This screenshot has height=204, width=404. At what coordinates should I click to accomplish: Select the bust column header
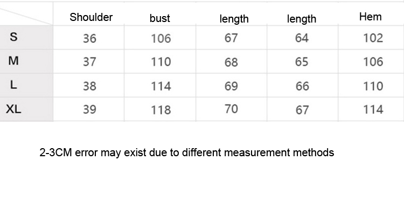tap(160, 18)
